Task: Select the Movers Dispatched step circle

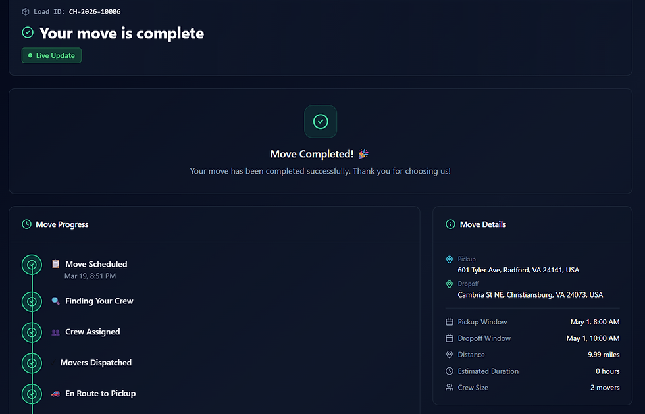Action: [x=32, y=363]
